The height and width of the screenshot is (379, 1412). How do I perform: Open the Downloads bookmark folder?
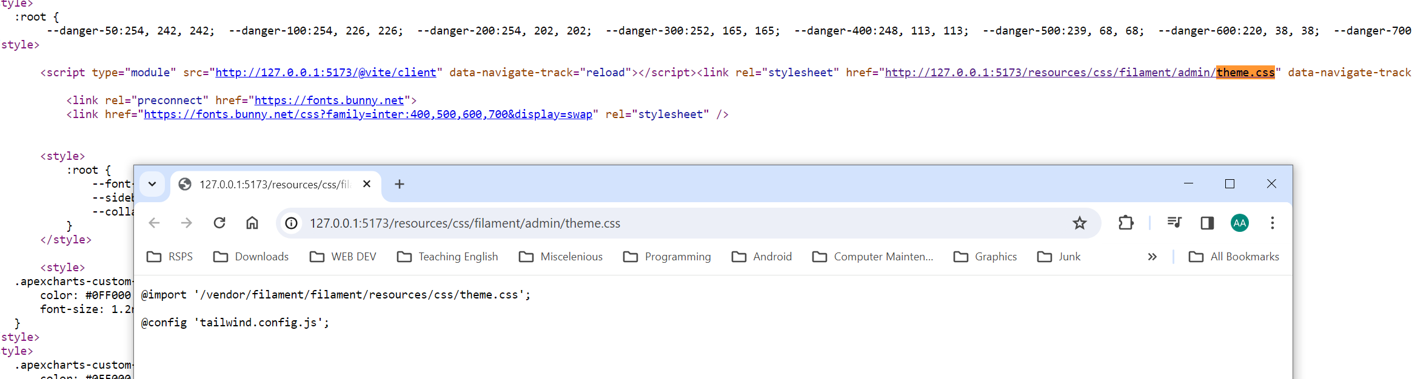(x=251, y=257)
